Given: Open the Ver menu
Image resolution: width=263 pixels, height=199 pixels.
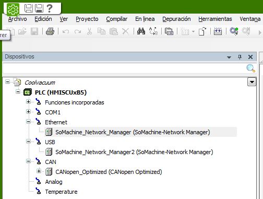Looking at the screenshot, I should 64,19.
